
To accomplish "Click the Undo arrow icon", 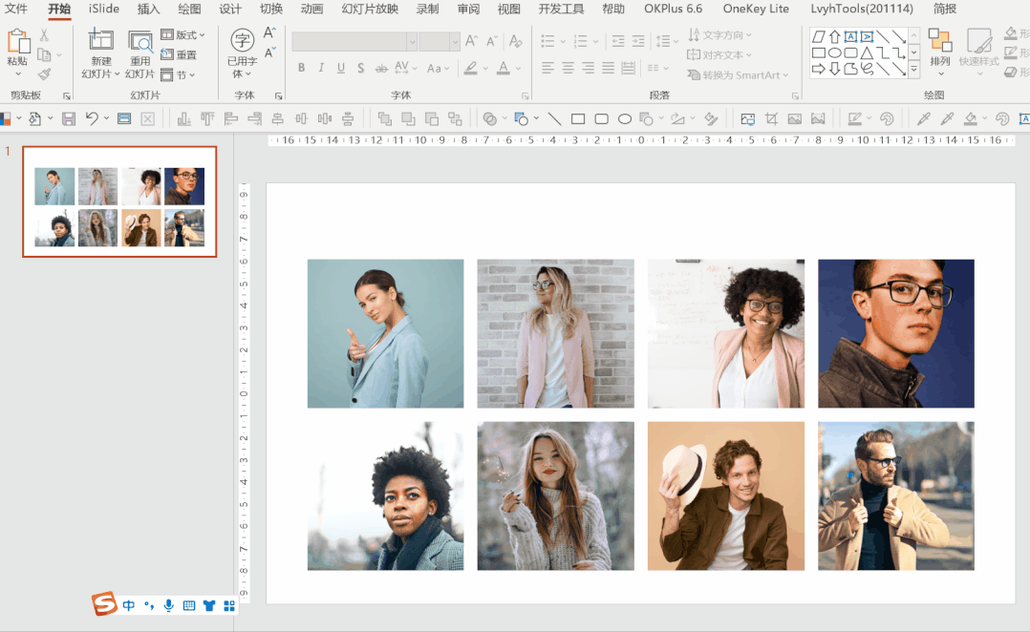I will (x=92, y=119).
